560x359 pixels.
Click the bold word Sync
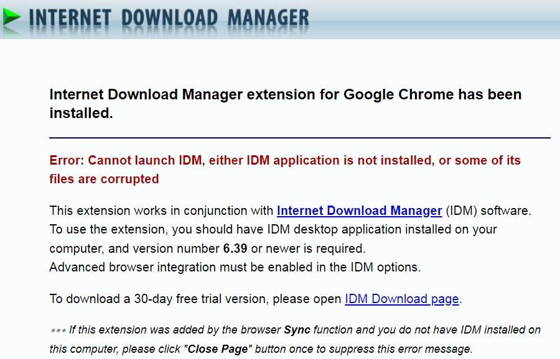(x=297, y=330)
